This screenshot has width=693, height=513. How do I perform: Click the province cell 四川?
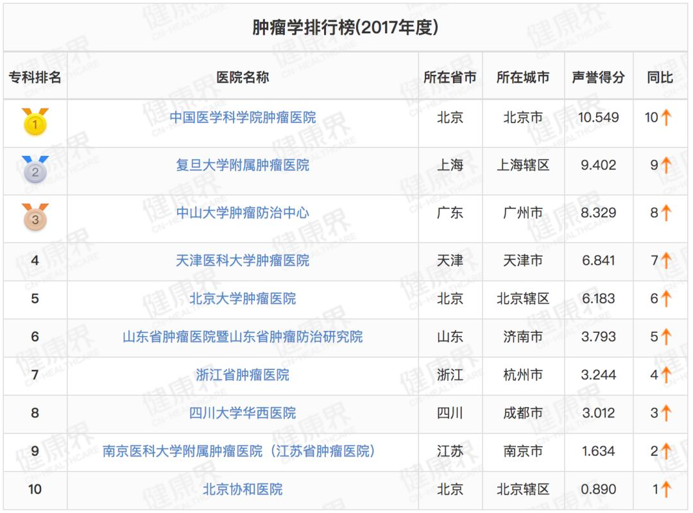pyautogui.click(x=450, y=413)
